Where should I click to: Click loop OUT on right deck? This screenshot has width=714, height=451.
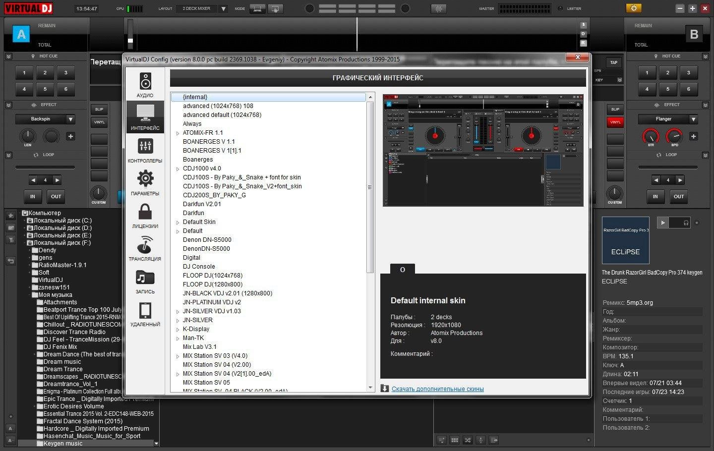(x=679, y=196)
